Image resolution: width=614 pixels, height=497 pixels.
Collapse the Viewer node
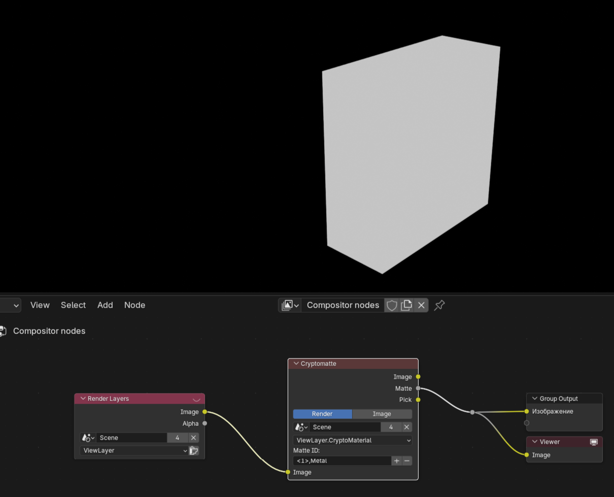point(534,442)
